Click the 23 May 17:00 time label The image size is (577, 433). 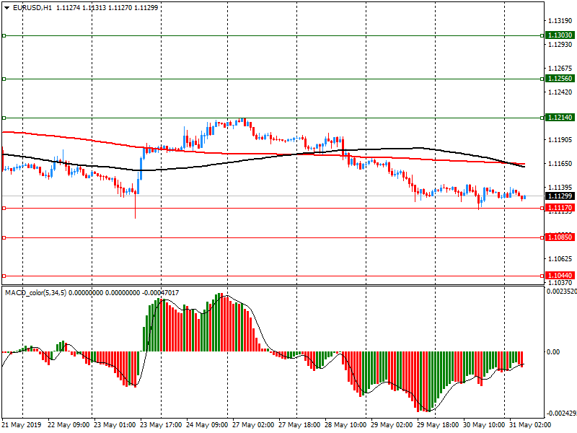[162, 426]
